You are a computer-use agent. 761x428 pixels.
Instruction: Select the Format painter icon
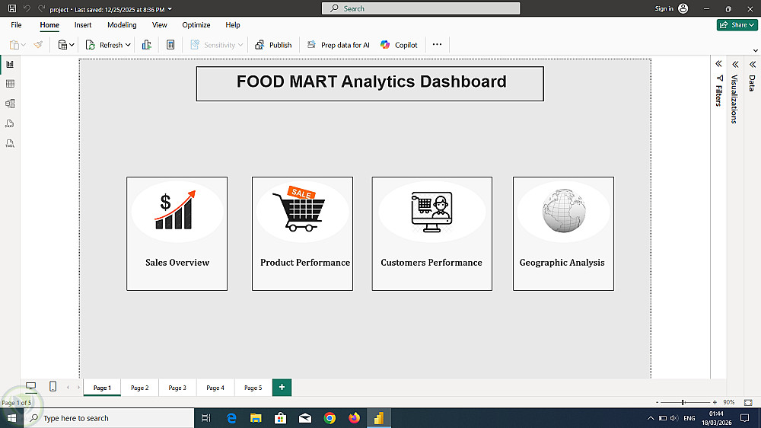coord(38,45)
